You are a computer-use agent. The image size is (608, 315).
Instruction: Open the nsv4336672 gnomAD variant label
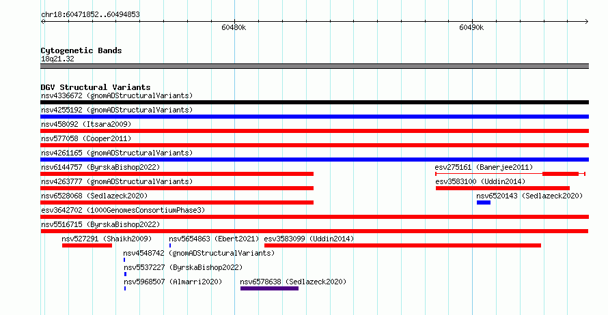click(x=117, y=95)
